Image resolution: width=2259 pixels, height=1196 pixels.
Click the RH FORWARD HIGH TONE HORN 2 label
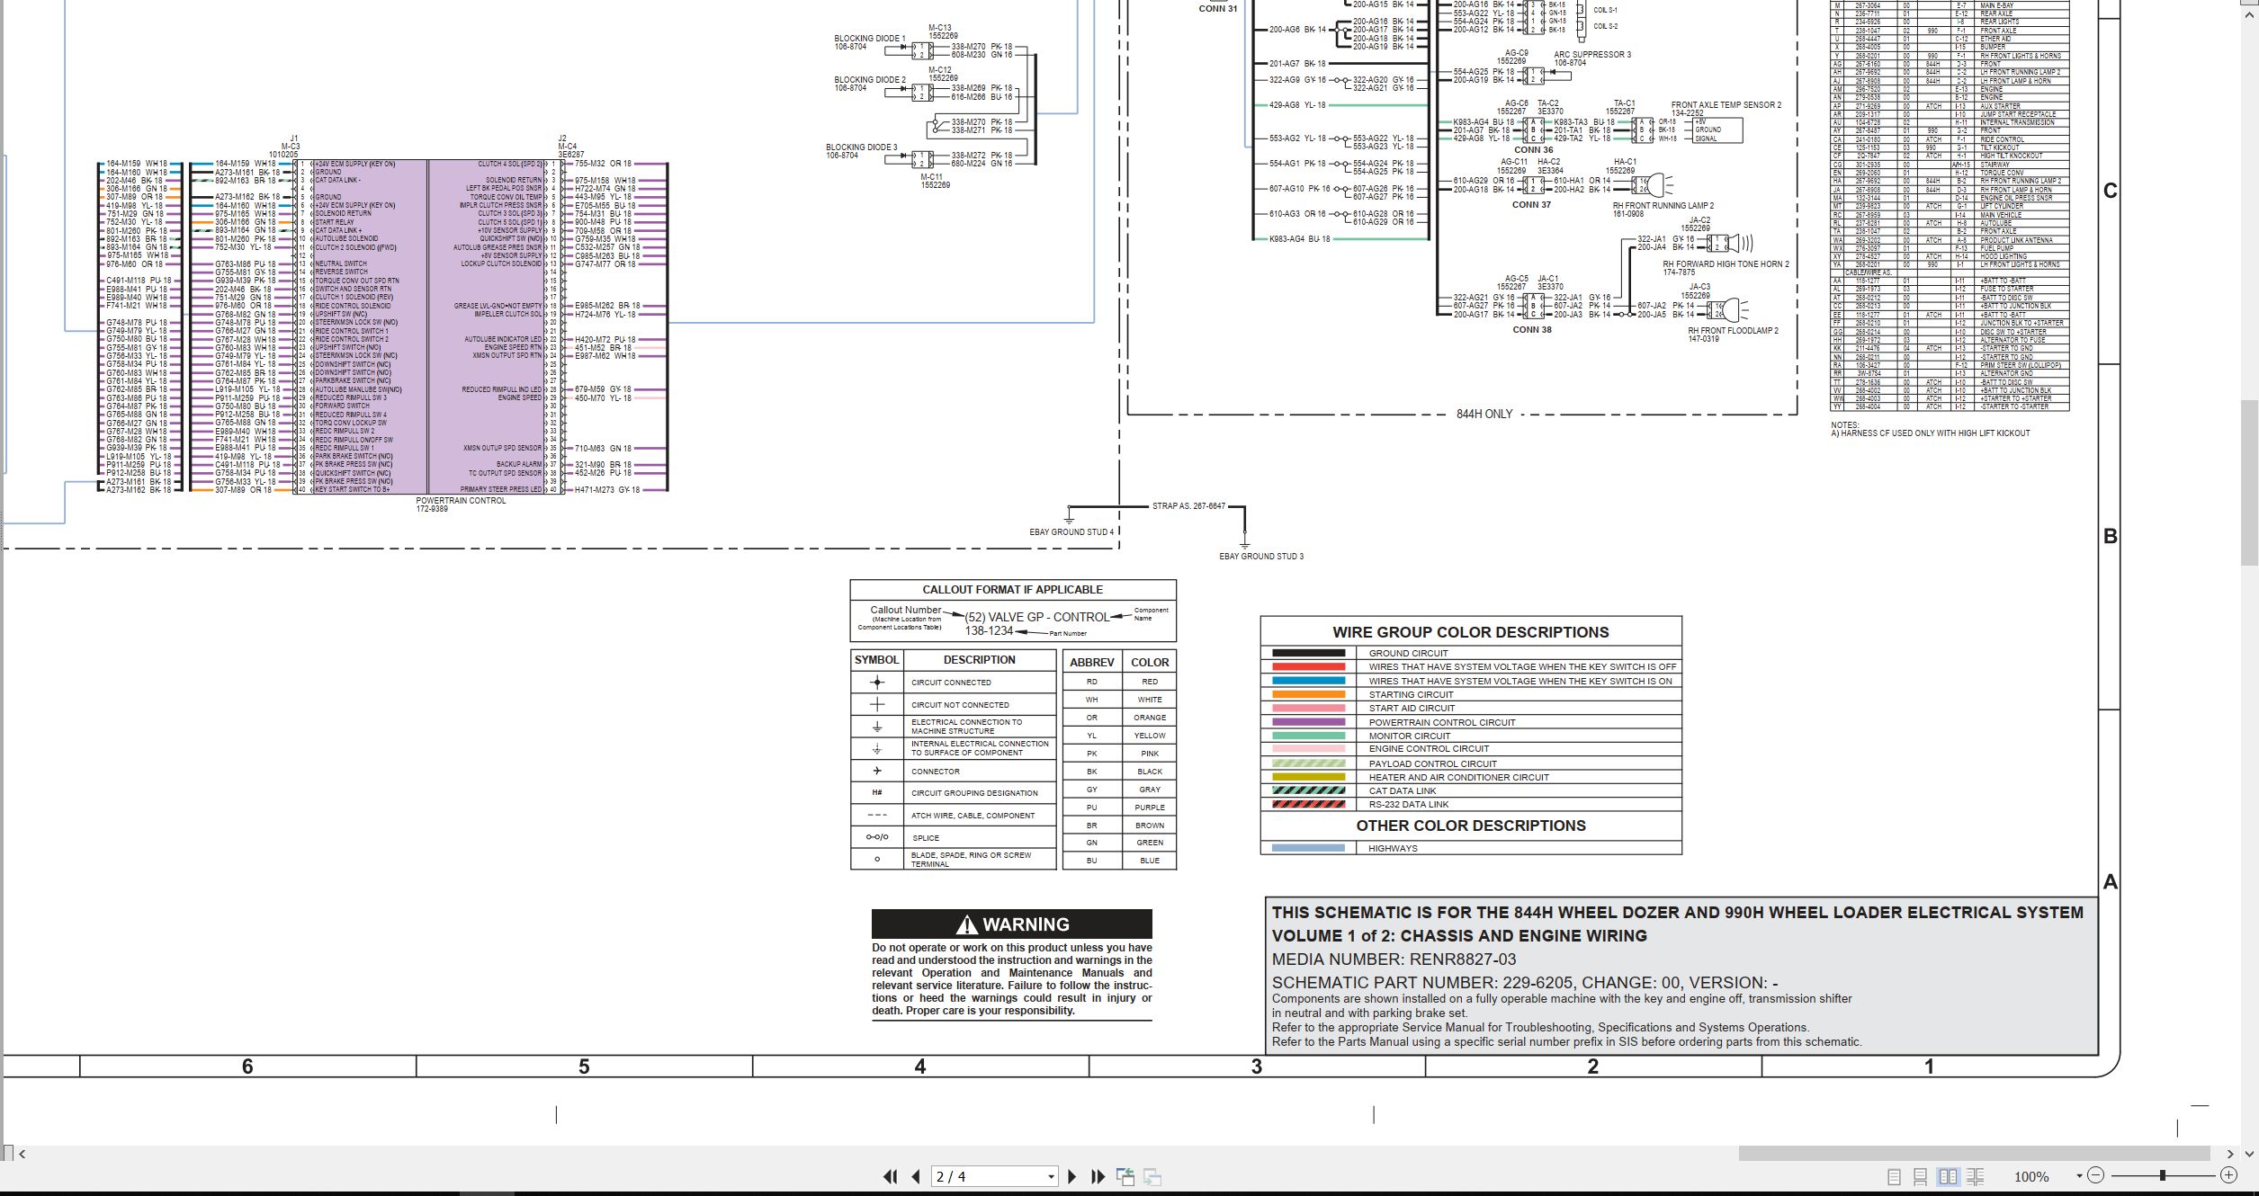1726,264
